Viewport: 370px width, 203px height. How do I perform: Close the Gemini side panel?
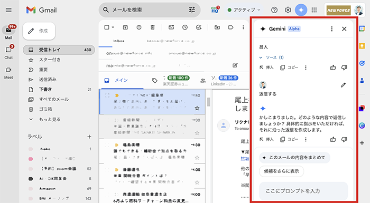coord(344,28)
